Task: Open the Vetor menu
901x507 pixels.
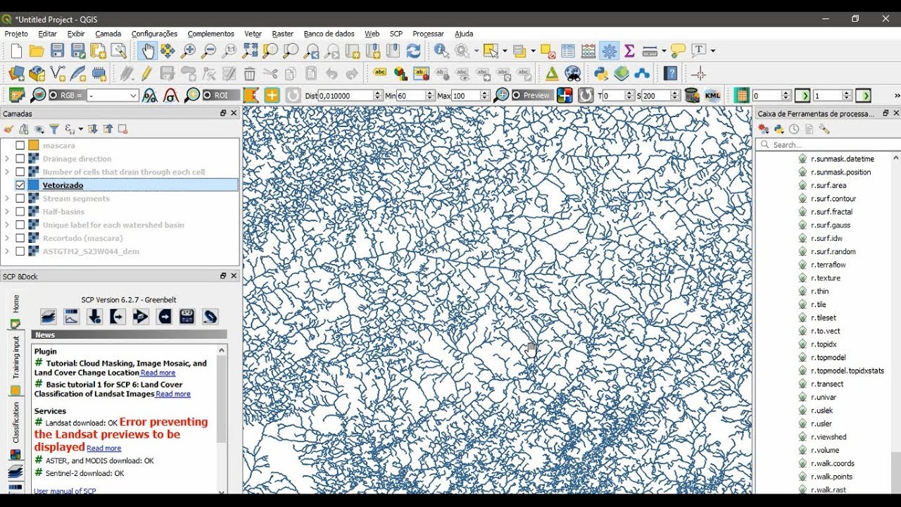Action: point(253,34)
